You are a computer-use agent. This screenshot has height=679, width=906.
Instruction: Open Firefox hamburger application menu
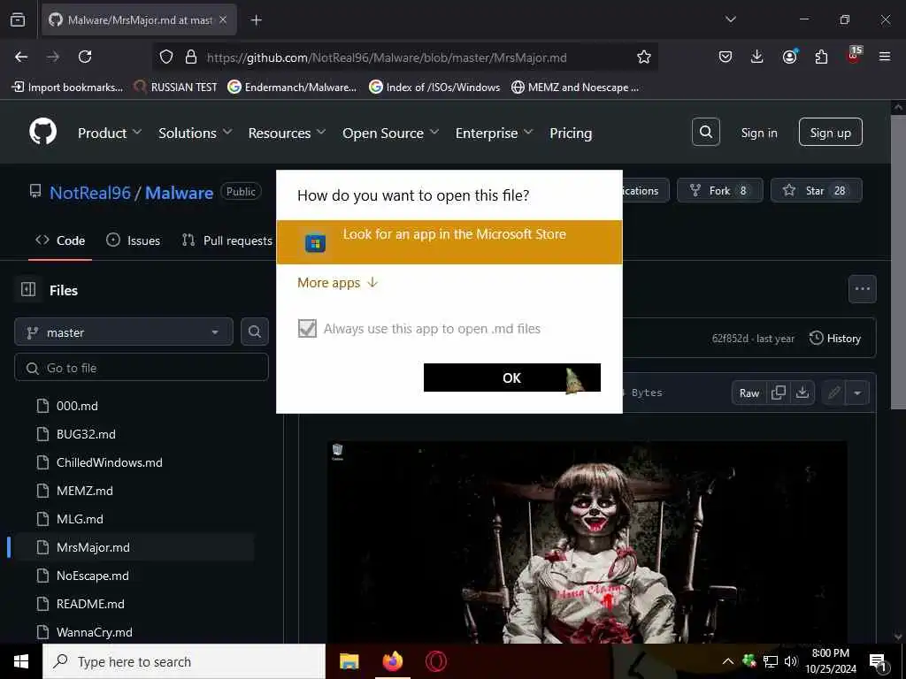pyautogui.click(x=885, y=57)
